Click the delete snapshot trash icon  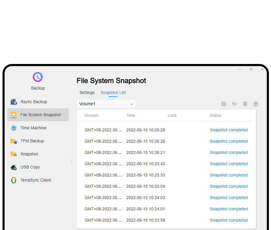point(245,104)
